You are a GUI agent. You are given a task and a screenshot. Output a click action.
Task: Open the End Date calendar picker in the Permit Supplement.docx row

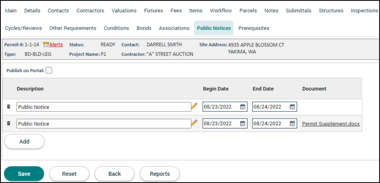(x=292, y=124)
